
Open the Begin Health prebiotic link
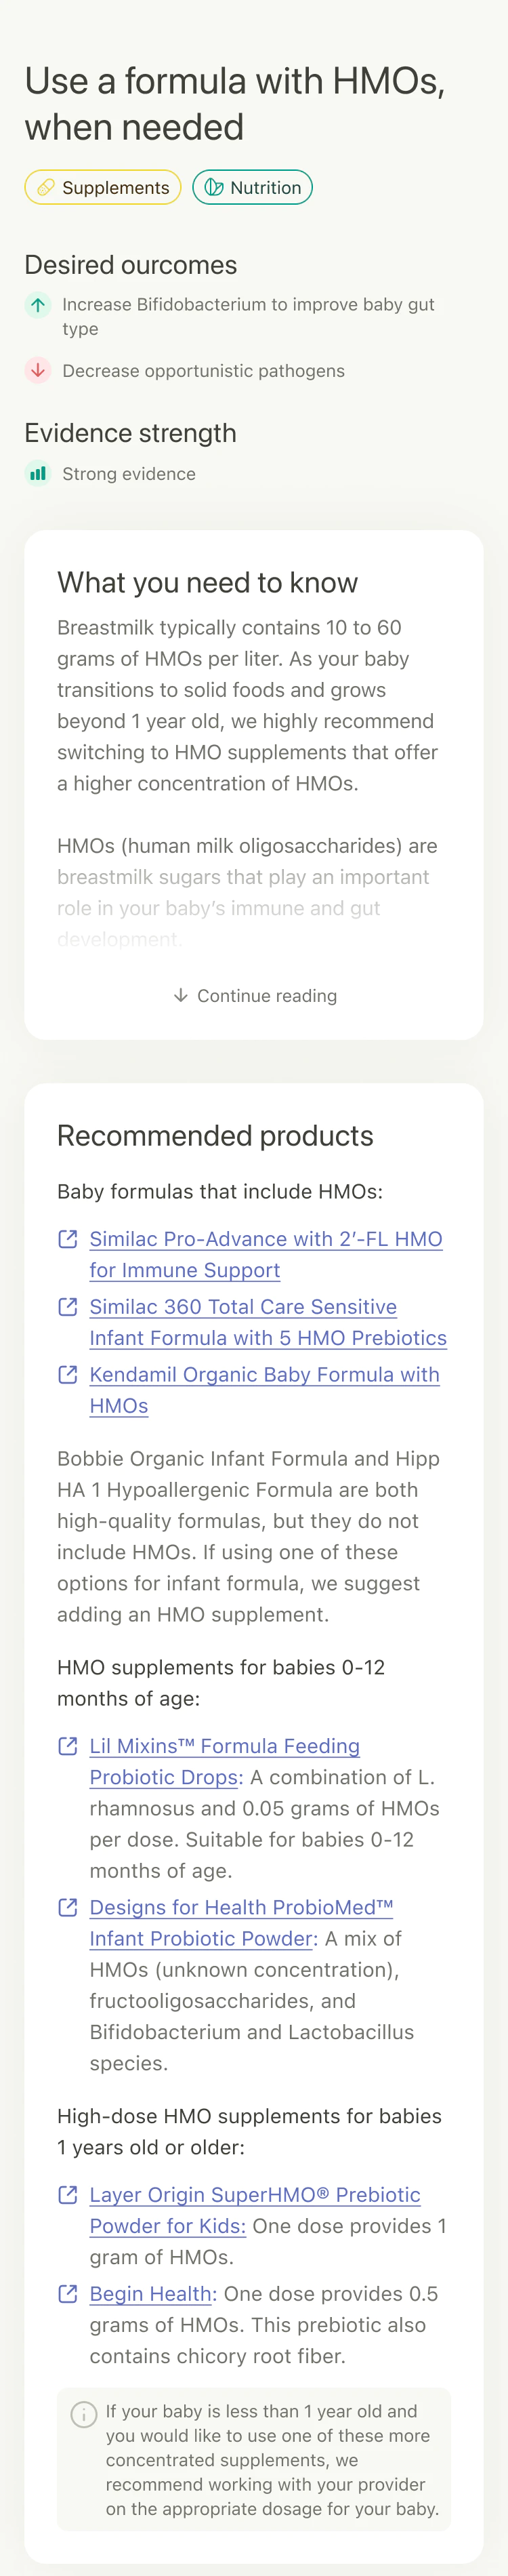(150, 2294)
